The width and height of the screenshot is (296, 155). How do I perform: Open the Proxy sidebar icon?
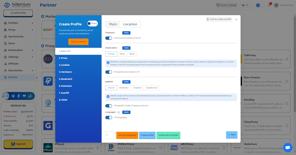[5, 30]
